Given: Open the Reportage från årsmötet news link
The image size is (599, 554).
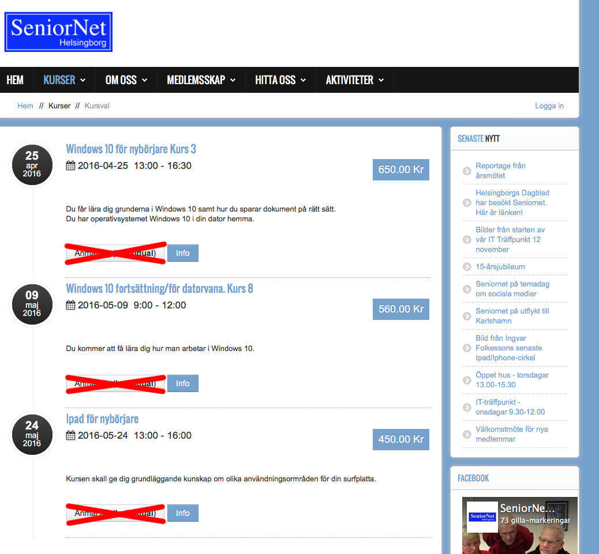Looking at the screenshot, I should pos(500,171).
